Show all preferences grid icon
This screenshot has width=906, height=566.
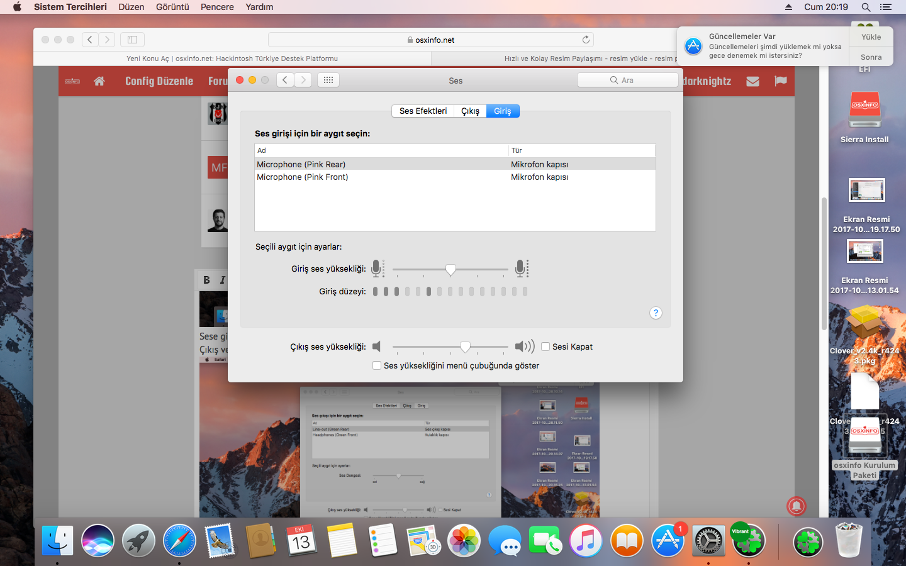point(328,80)
